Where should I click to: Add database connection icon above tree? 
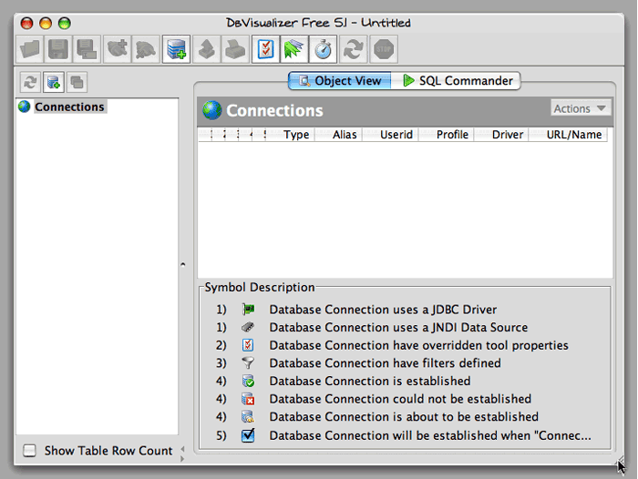(x=53, y=82)
